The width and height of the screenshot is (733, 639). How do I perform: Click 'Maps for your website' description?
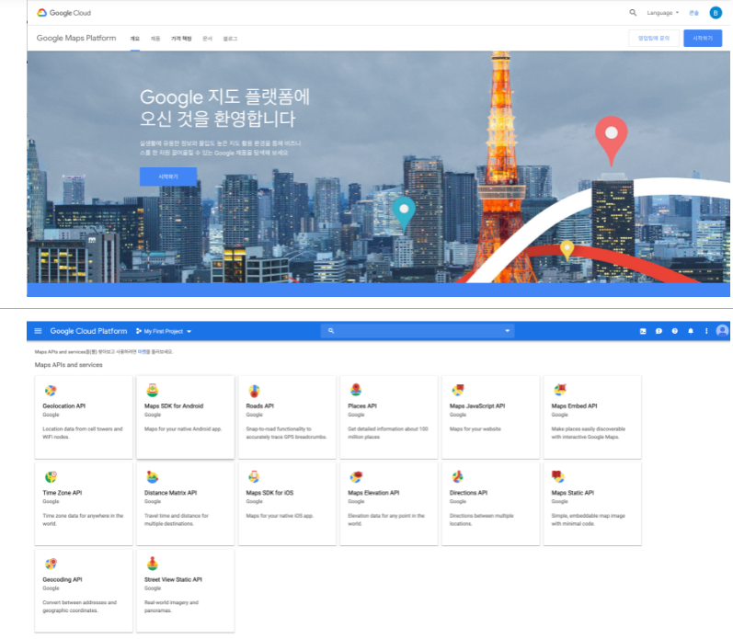click(x=475, y=428)
